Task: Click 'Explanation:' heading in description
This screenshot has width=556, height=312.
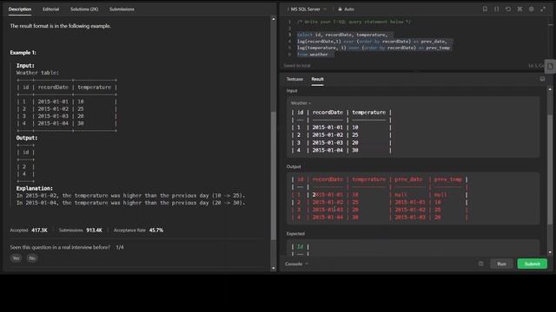Action: pos(35,188)
